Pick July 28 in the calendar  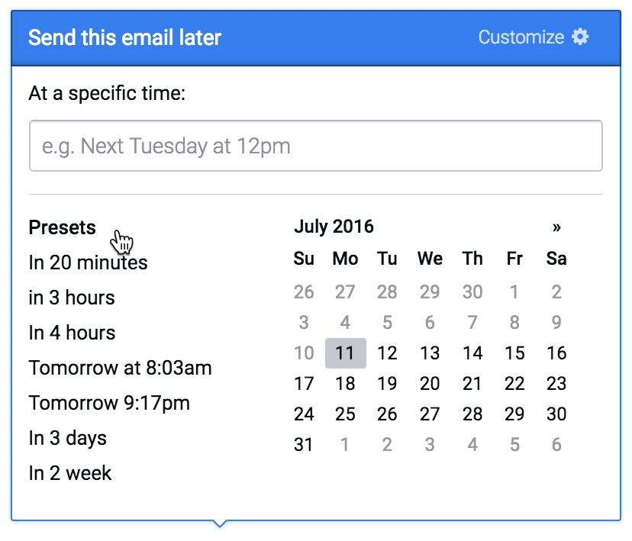472,414
